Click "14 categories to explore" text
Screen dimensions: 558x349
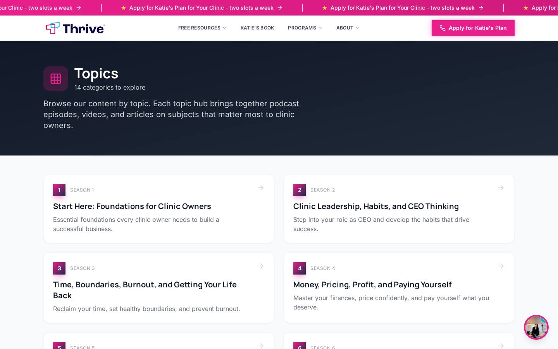click(110, 87)
